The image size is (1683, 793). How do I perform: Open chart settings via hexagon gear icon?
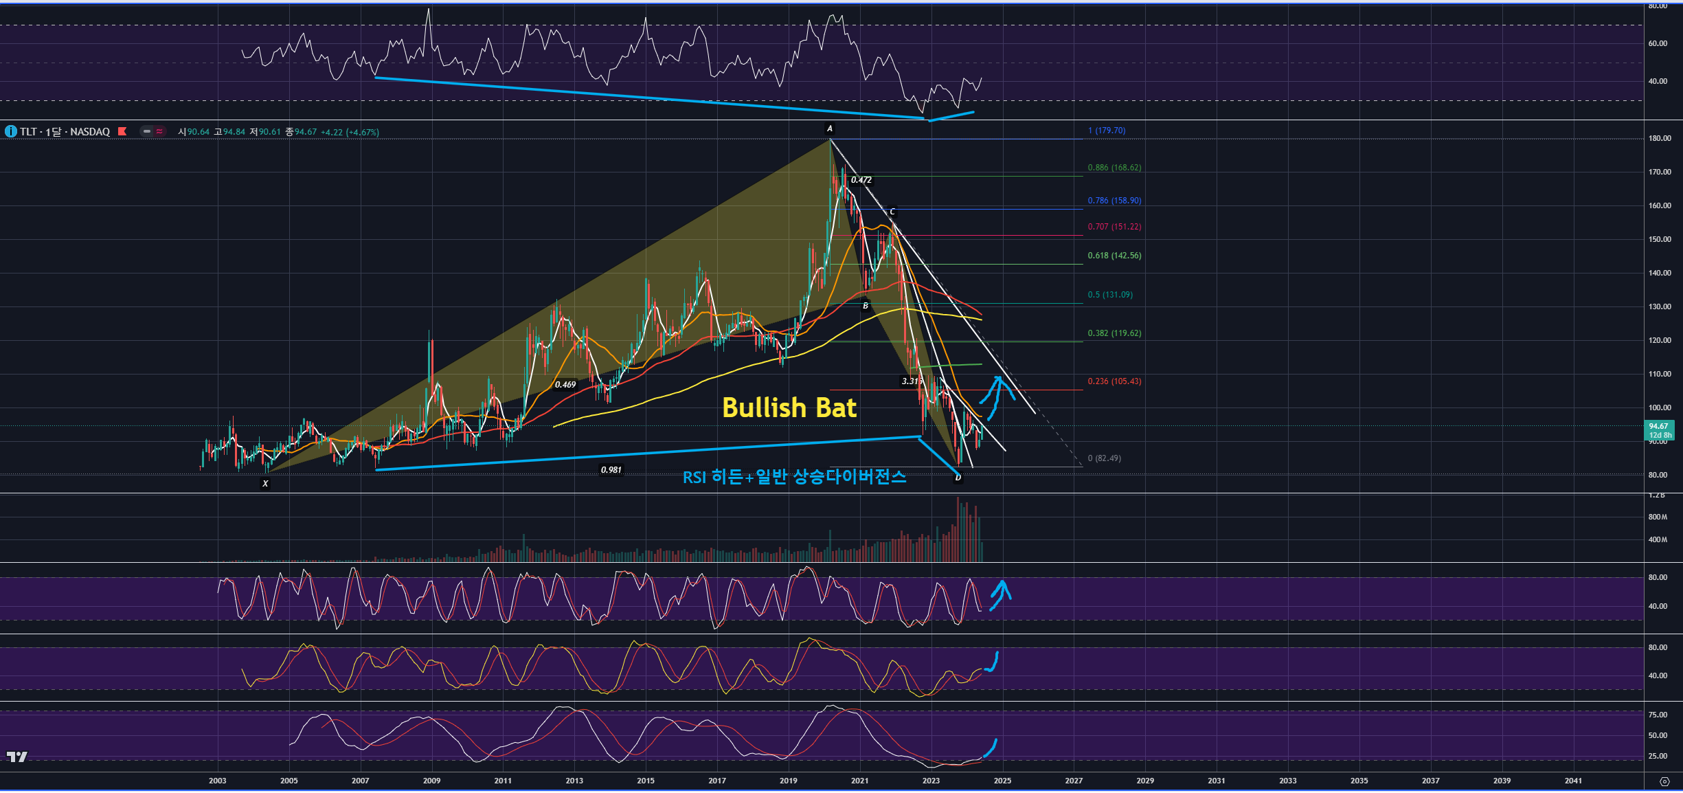1664,781
